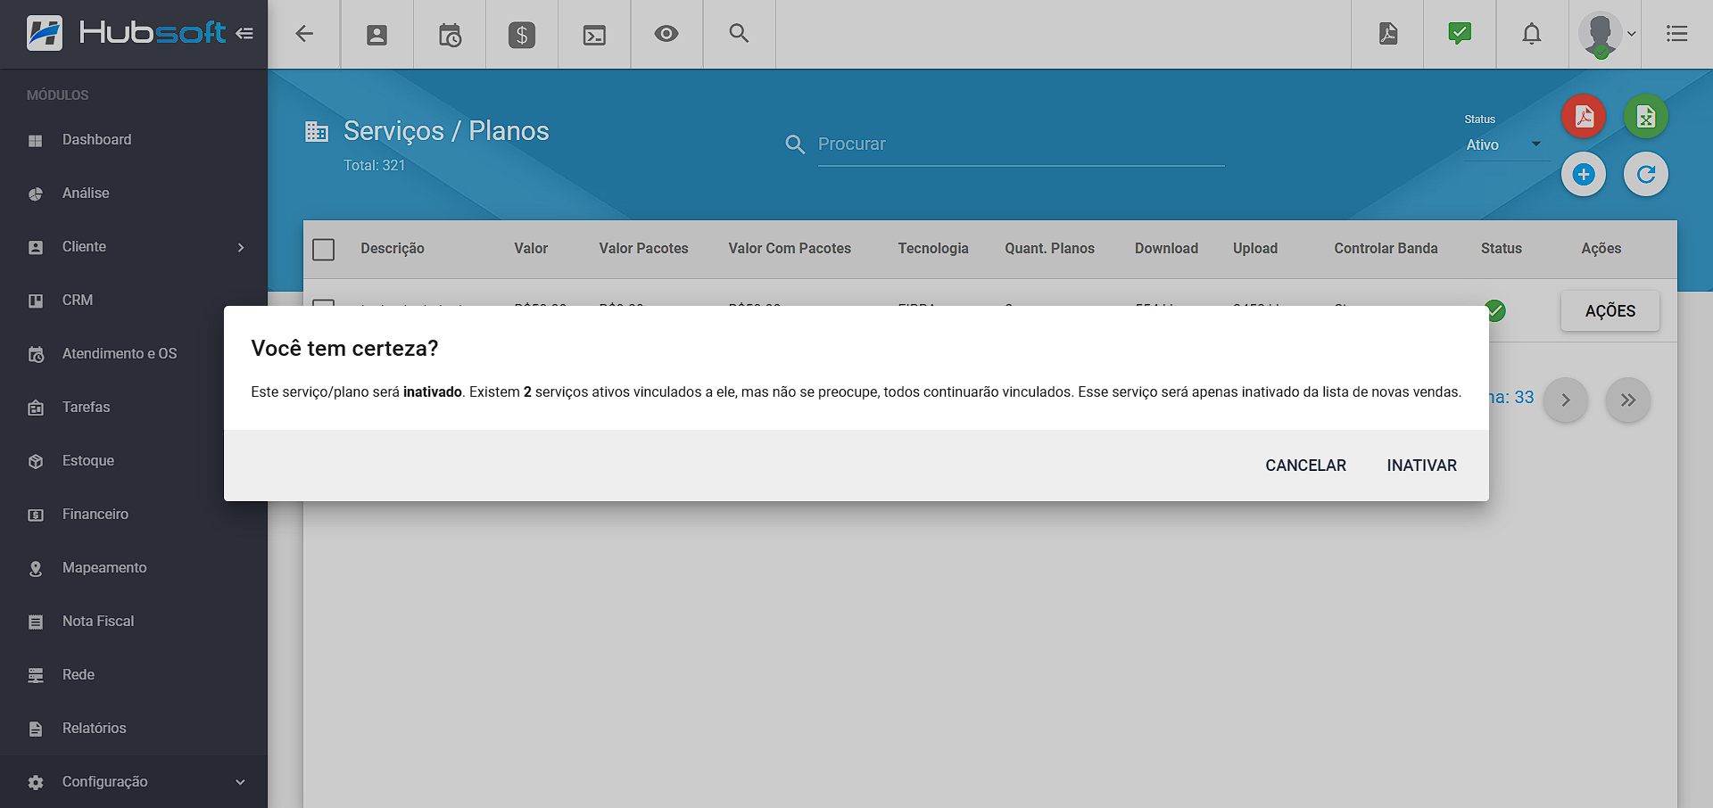Export list with red PDF button

coord(1584,117)
